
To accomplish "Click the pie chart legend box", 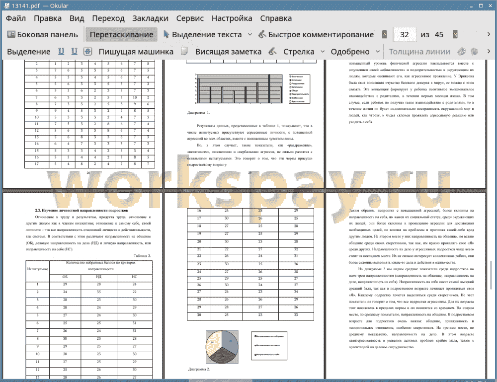I will [x=269, y=346].
